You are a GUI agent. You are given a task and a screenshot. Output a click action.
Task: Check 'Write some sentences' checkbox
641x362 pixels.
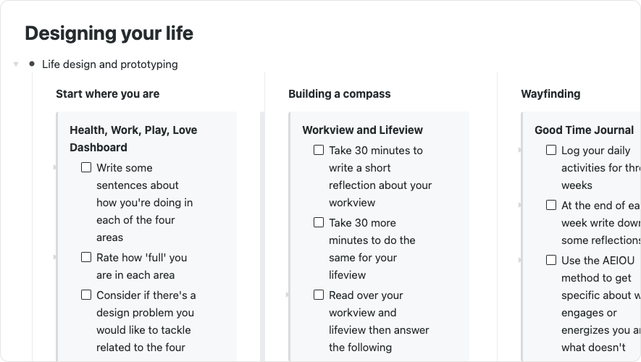86,167
